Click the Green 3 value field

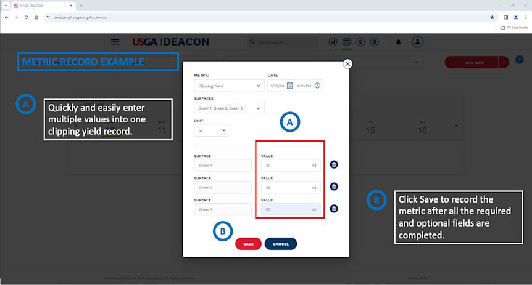click(x=291, y=187)
